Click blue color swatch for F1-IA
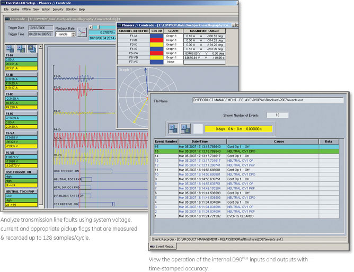 point(156,36)
